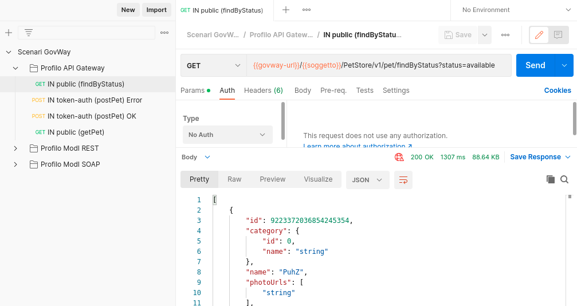Switch to edit mode pencil icon

pyautogui.click(x=539, y=35)
